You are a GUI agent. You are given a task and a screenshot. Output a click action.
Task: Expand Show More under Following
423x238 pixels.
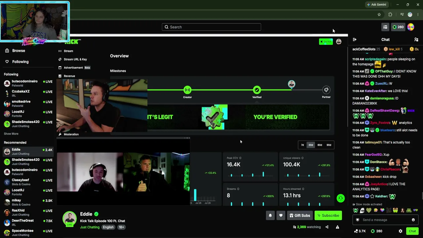click(x=11, y=134)
